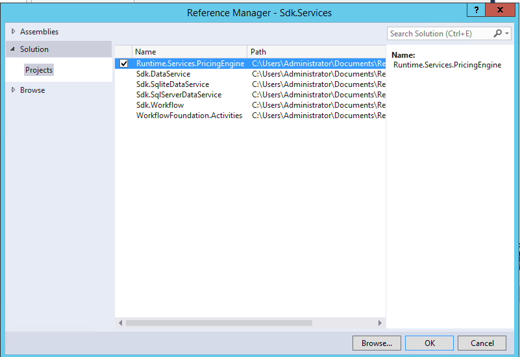This screenshot has height=357, width=520.
Task: Click the right arrow of horizontal scrollbar
Action: click(x=380, y=323)
